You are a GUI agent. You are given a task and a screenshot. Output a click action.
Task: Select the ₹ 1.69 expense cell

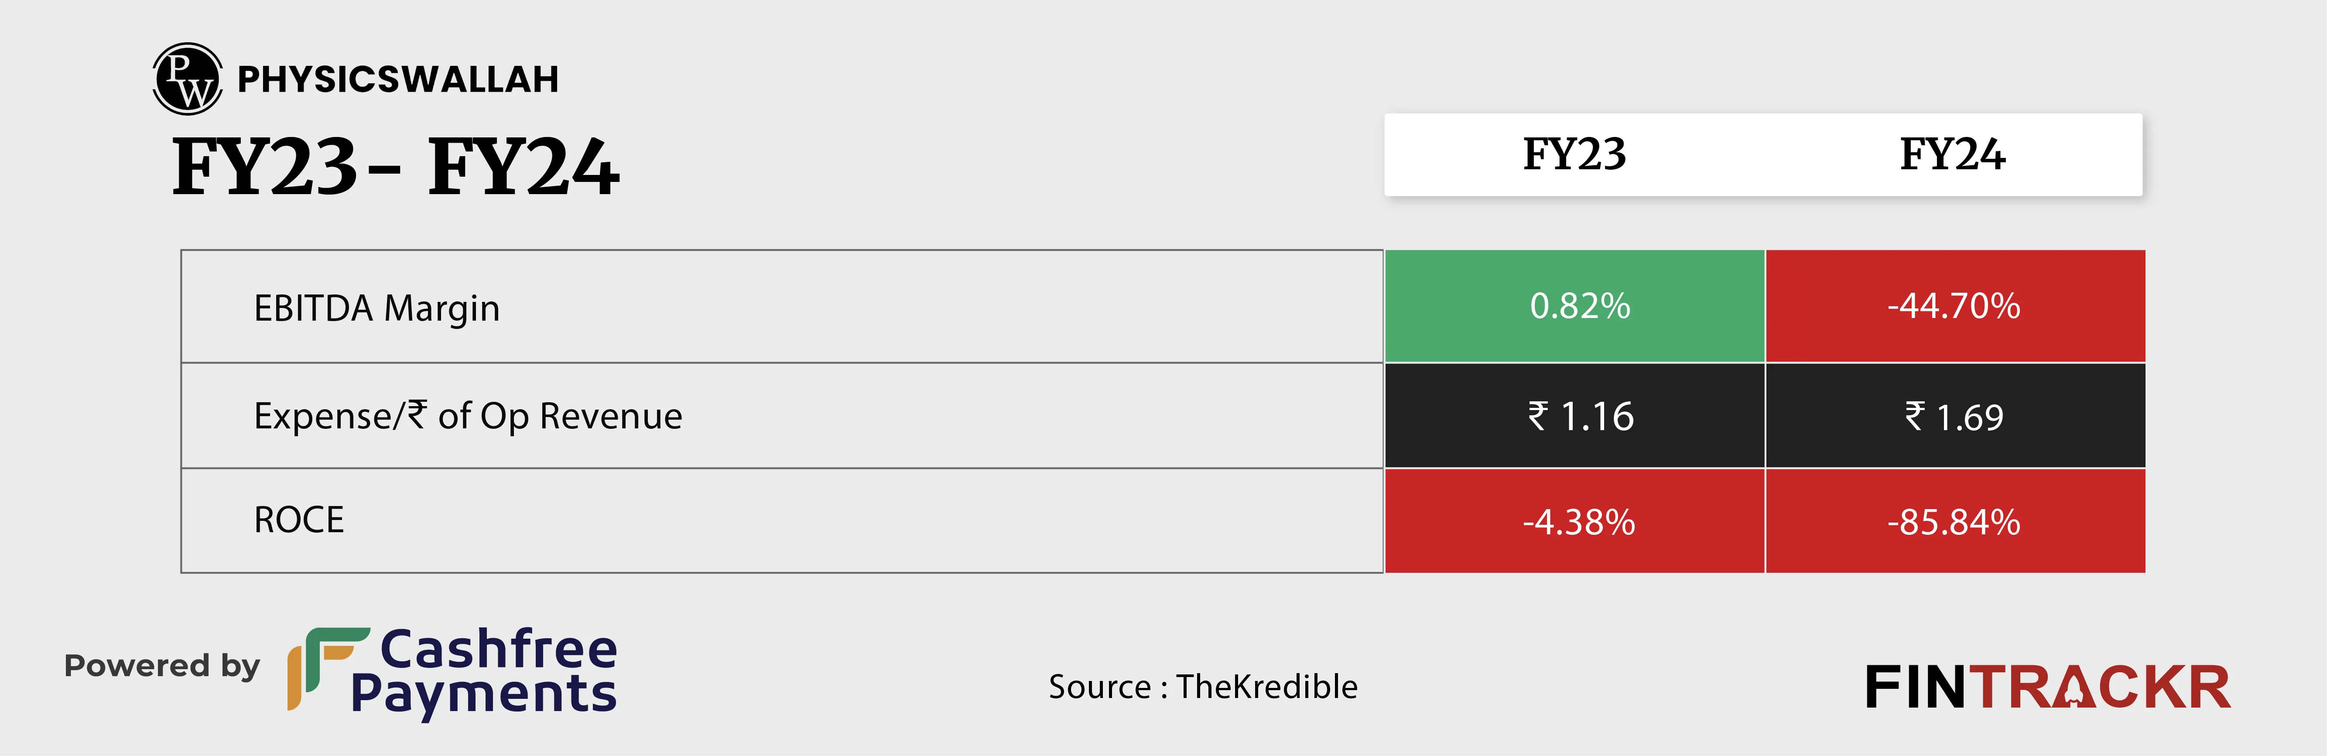[1955, 415]
